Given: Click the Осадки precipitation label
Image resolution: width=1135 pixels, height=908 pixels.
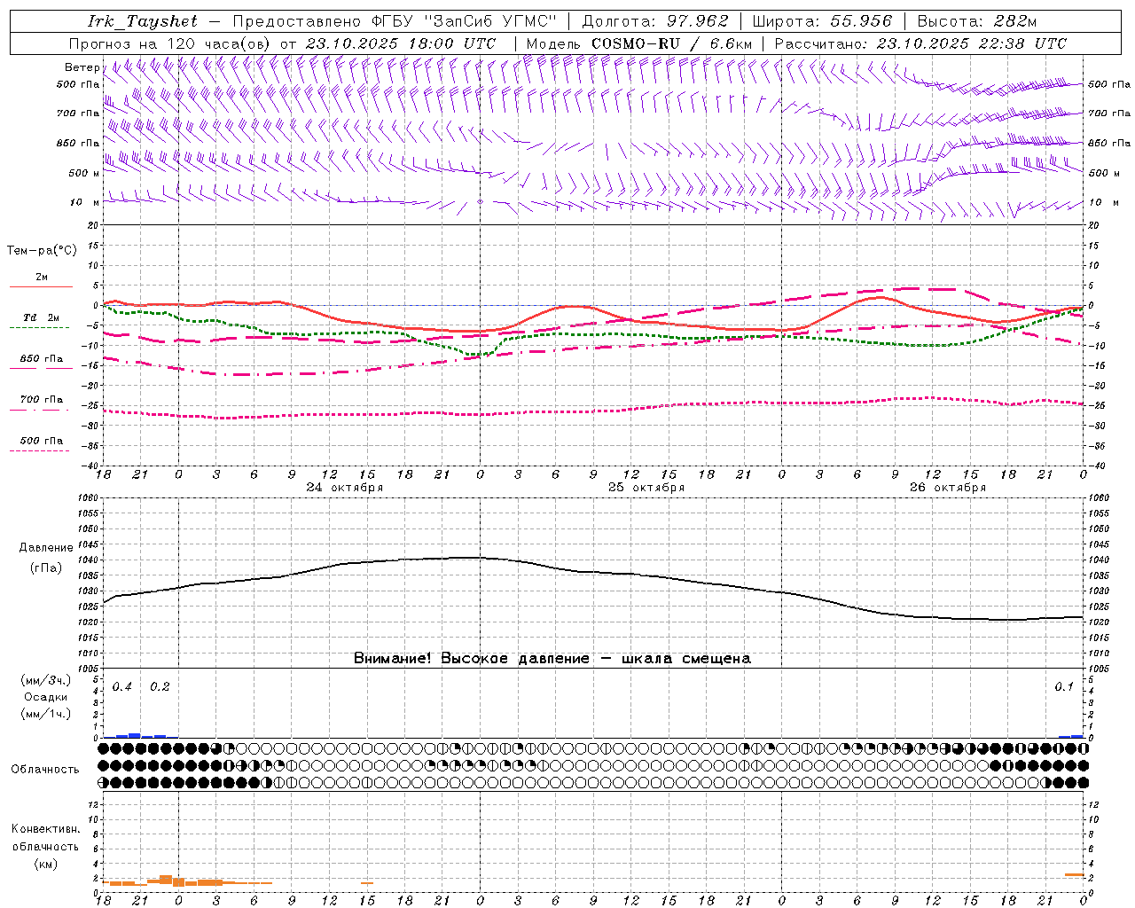Looking at the screenshot, I should pos(46,697).
